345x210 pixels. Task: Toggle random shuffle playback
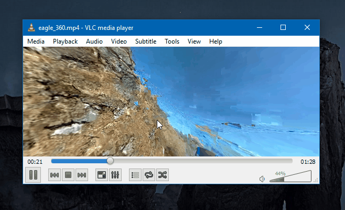(163, 175)
